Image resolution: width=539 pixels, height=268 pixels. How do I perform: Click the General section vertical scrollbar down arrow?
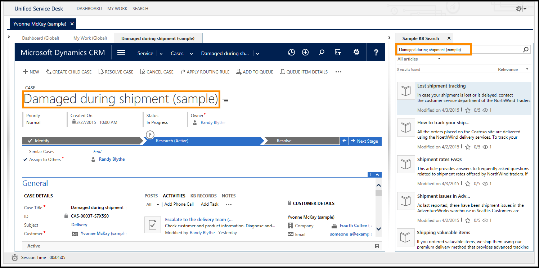point(378,228)
